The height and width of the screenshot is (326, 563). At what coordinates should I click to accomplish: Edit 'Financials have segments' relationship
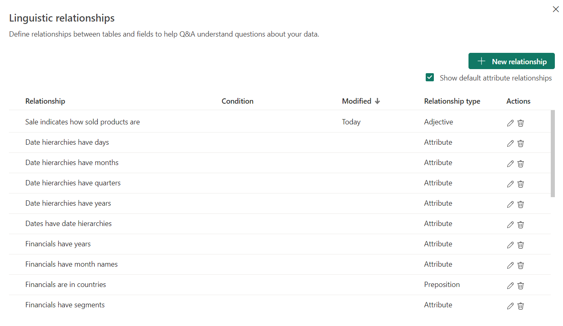510,306
